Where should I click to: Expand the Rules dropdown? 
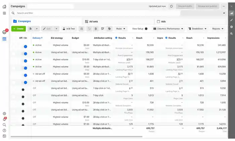pyautogui.click(x=121, y=29)
